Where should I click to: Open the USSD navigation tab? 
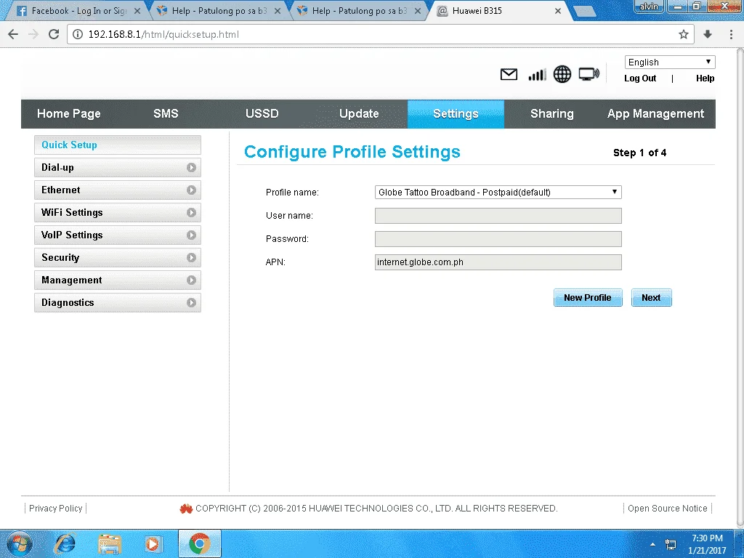pyautogui.click(x=262, y=114)
